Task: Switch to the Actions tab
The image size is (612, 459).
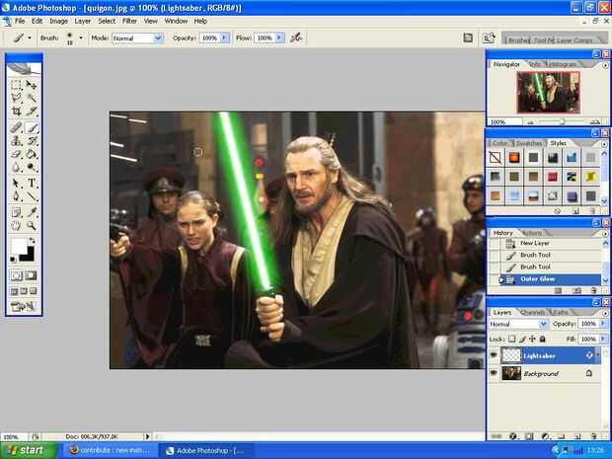Action: [532, 233]
